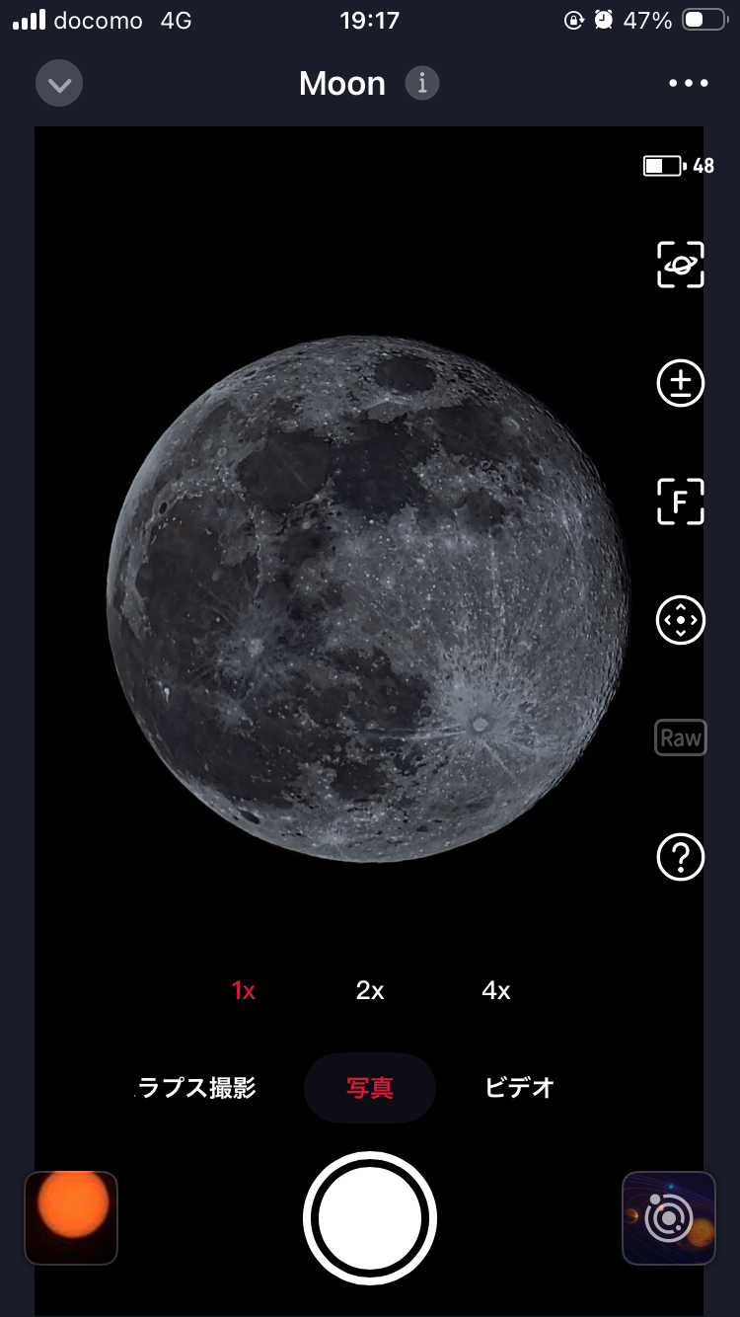Check the telescope battery level indicator
Image resolution: width=740 pixels, height=1317 pixels.
(x=679, y=166)
